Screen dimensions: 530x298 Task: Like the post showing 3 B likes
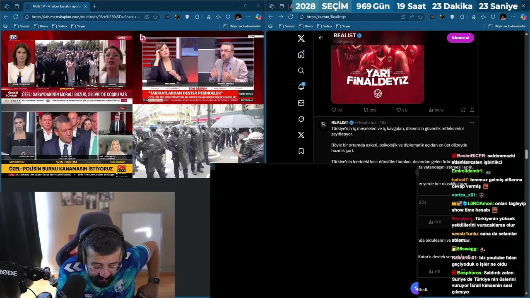coord(402,110)
